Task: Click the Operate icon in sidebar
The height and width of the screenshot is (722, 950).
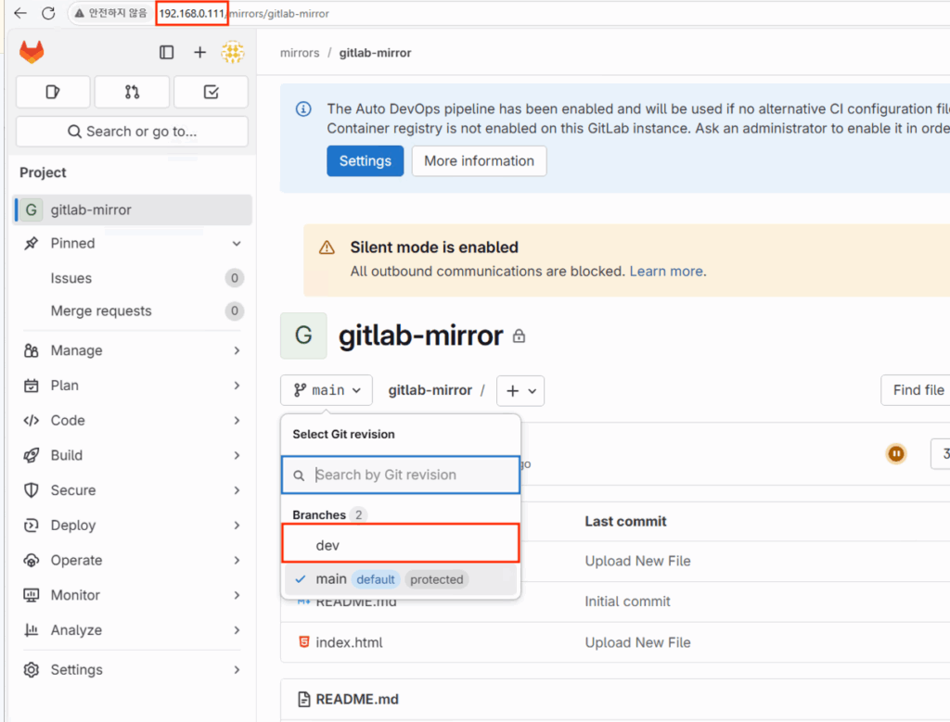Action: pos(31,561)
